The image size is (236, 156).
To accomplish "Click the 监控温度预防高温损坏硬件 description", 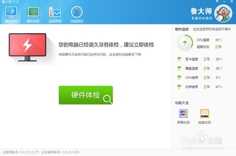I will tap(212, 29).
